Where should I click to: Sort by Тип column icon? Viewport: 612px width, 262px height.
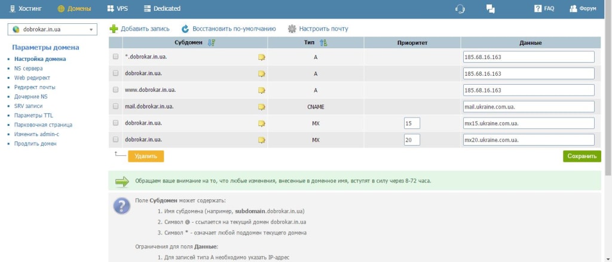[323, 43]
